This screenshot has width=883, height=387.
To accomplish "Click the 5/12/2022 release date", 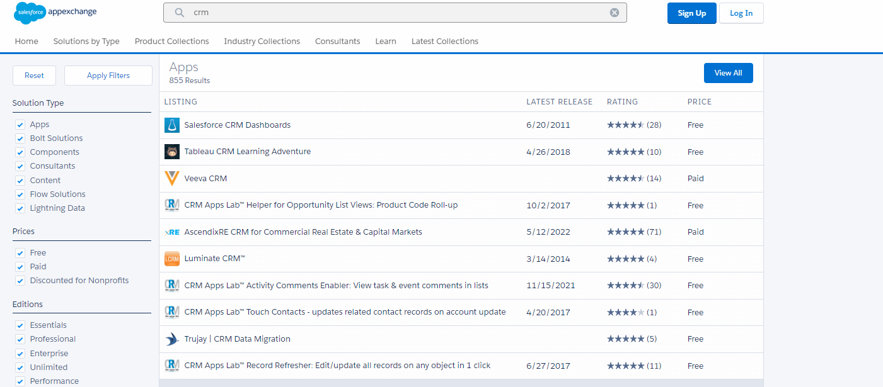I will (x=548, y=232).
